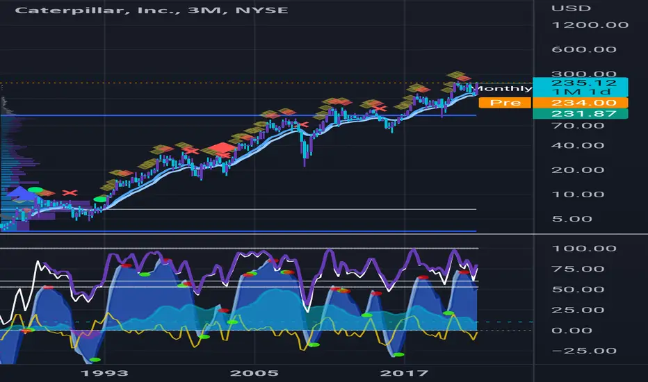This screenshot has width=648, height=382.
Task: Click the 0.00 oscillator scale label
Action: (572, 331)
